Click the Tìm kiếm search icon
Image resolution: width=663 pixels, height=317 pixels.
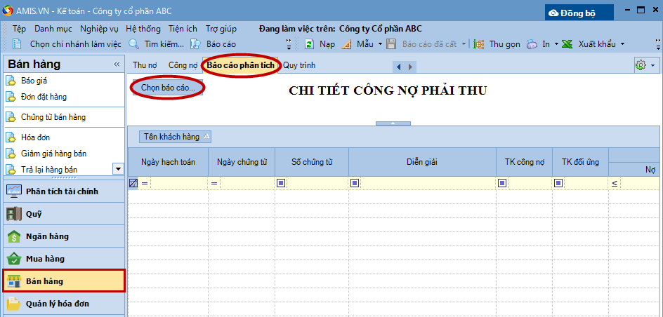coord(134,44)
